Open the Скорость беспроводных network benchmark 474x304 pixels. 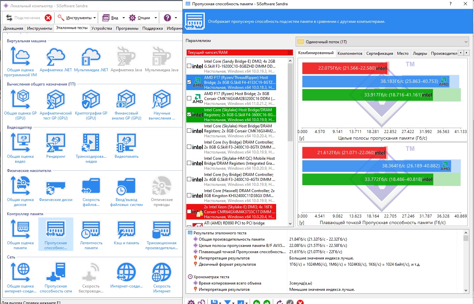91,278
